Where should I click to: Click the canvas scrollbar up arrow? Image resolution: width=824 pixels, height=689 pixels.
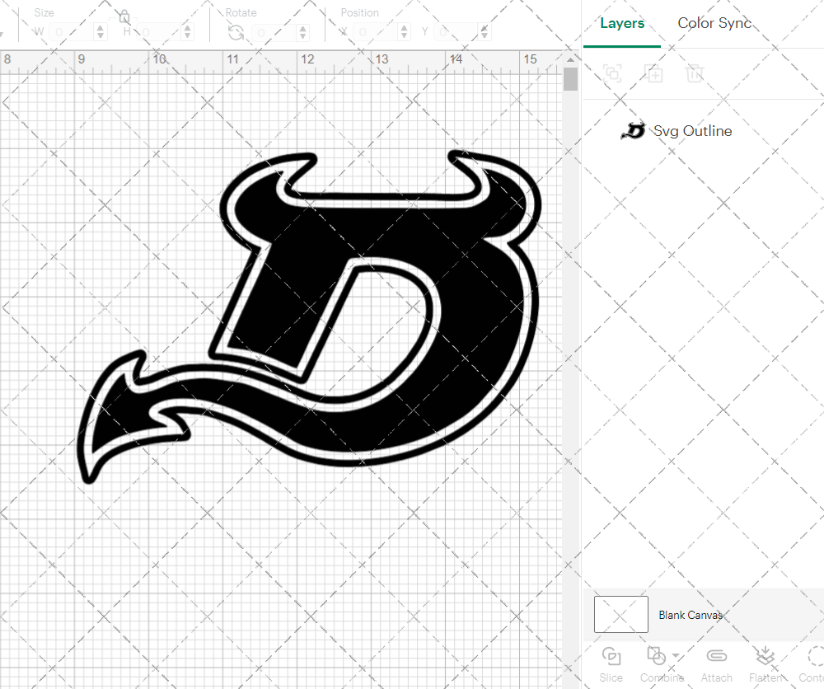571,59
